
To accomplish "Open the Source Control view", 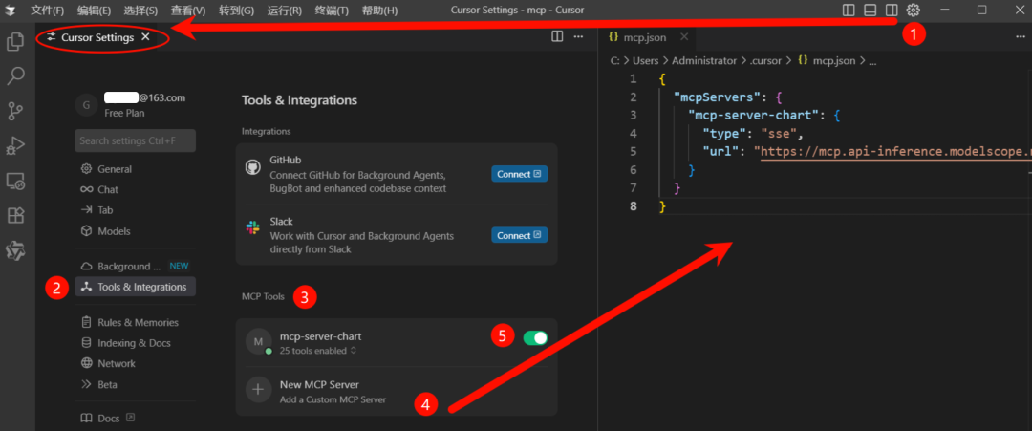I will (15, 111).
